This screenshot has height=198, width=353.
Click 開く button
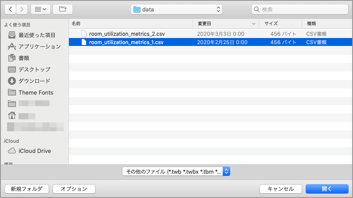pyautogui.click(x=327, y=189)
